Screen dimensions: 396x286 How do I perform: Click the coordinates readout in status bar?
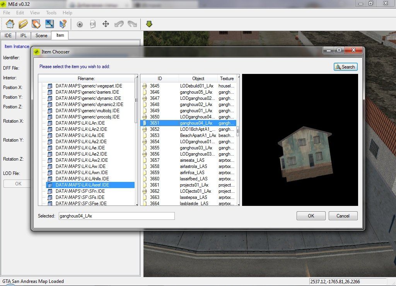[335, 281]
